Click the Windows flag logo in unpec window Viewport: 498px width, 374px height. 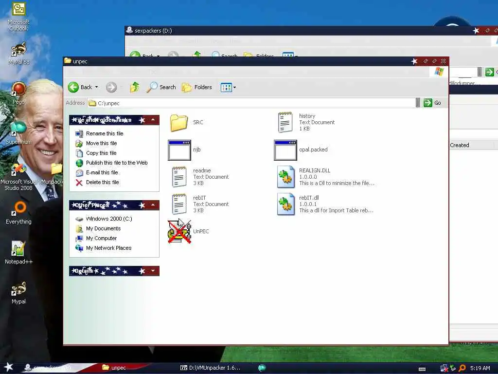pos(439,72)
